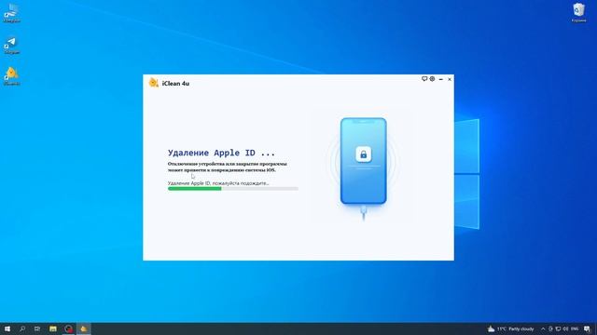597x335 pixels.
Task: Open File Explorer from taskbar
Action: [53, 328]
